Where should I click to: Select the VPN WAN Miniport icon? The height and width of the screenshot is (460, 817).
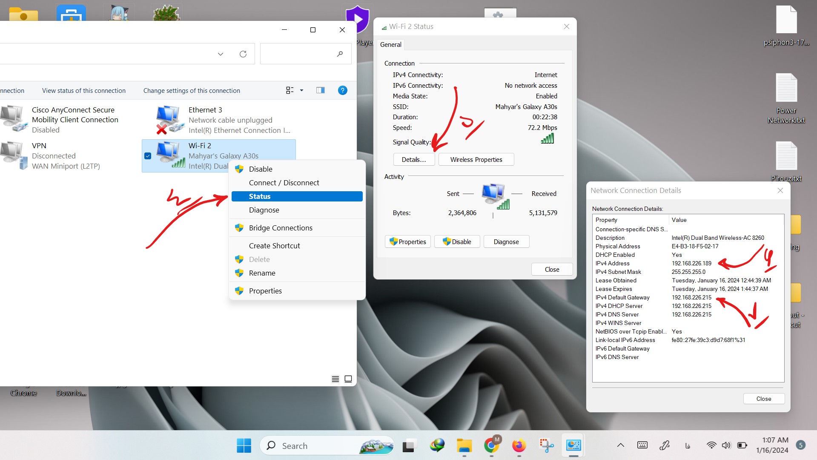pos(14,155)
